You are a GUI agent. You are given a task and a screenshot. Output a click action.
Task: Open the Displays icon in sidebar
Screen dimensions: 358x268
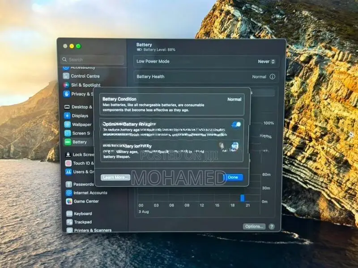67,116
